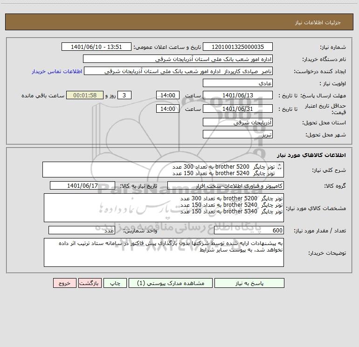This screenshot has width=359, height=347.
Task: Click the شهر محل تحویل field تبریز
Action: [238, 134]
